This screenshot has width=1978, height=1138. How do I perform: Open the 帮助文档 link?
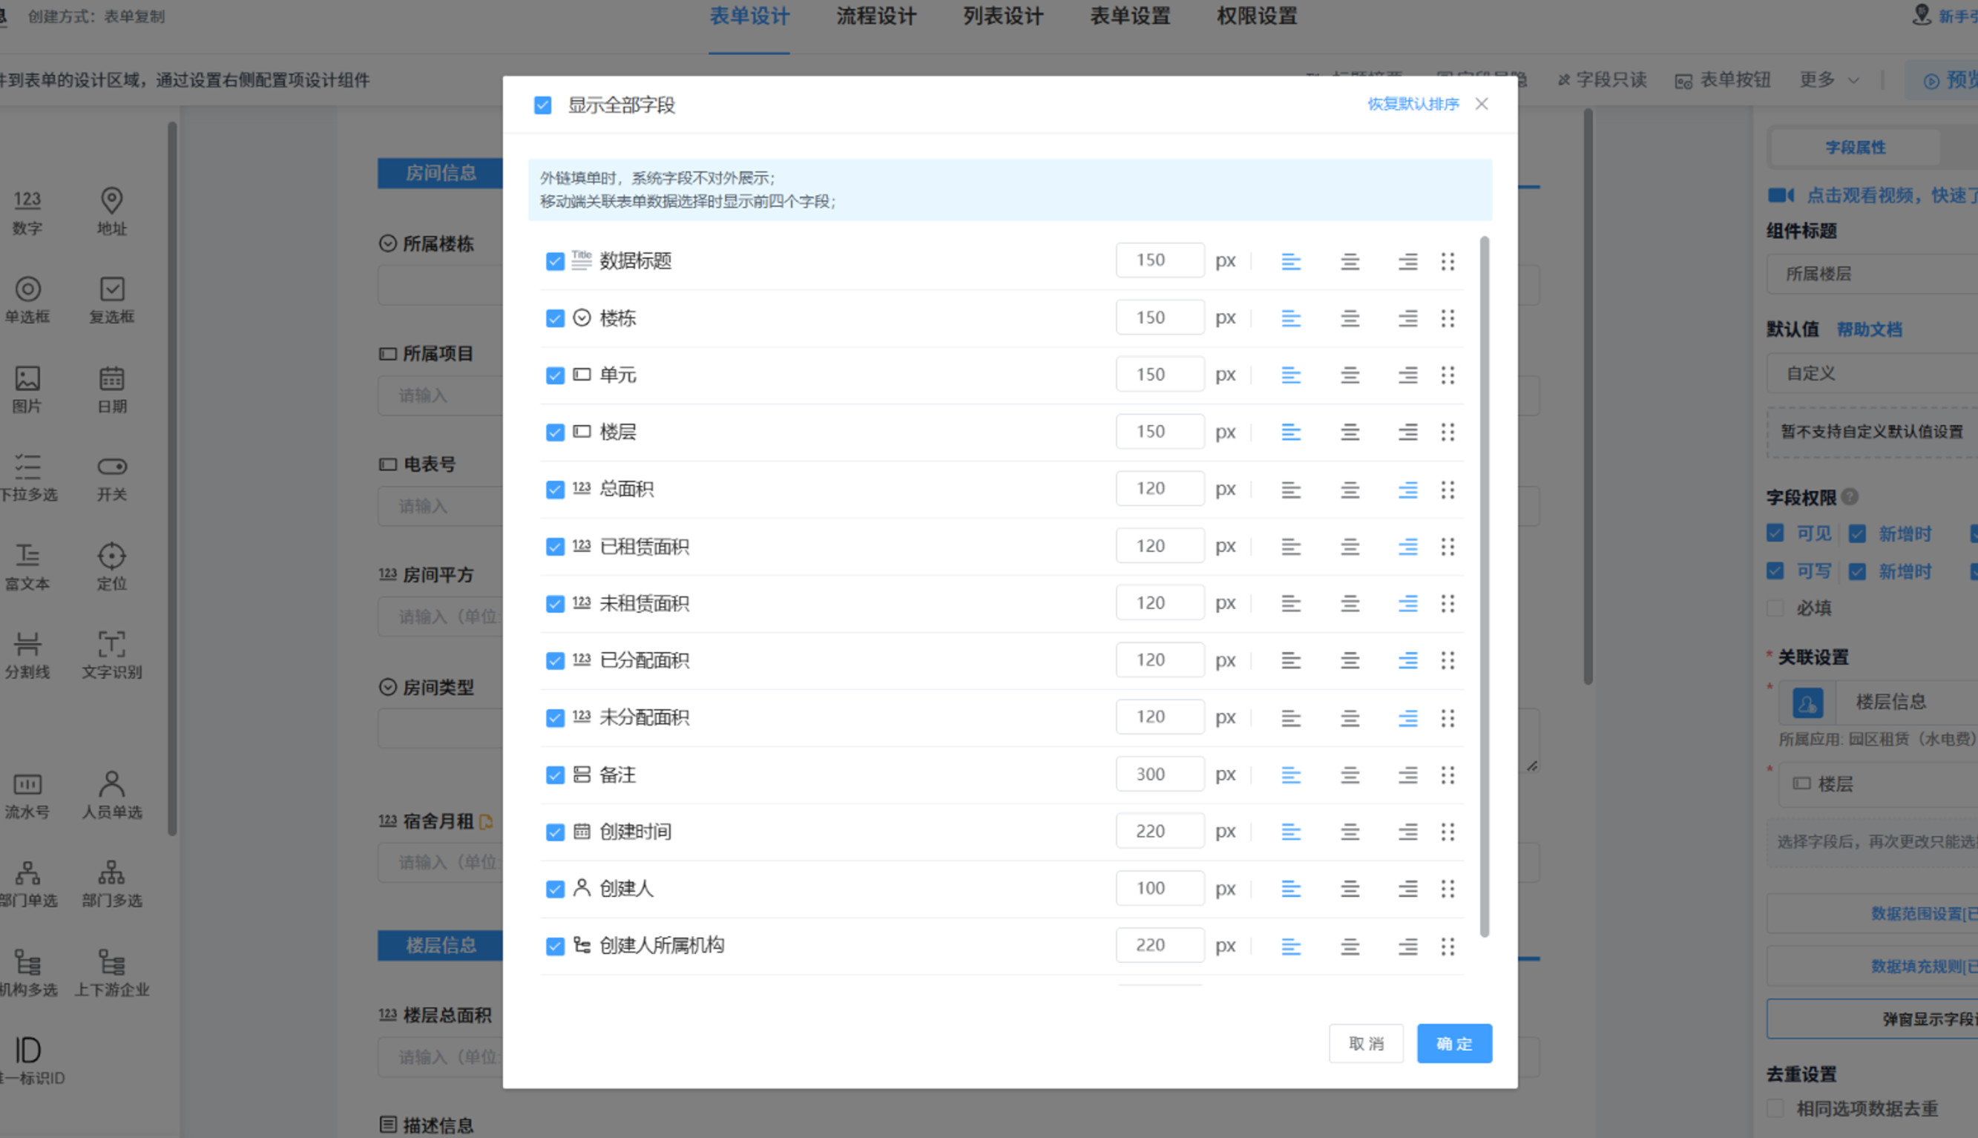(x=1870, y=329)
